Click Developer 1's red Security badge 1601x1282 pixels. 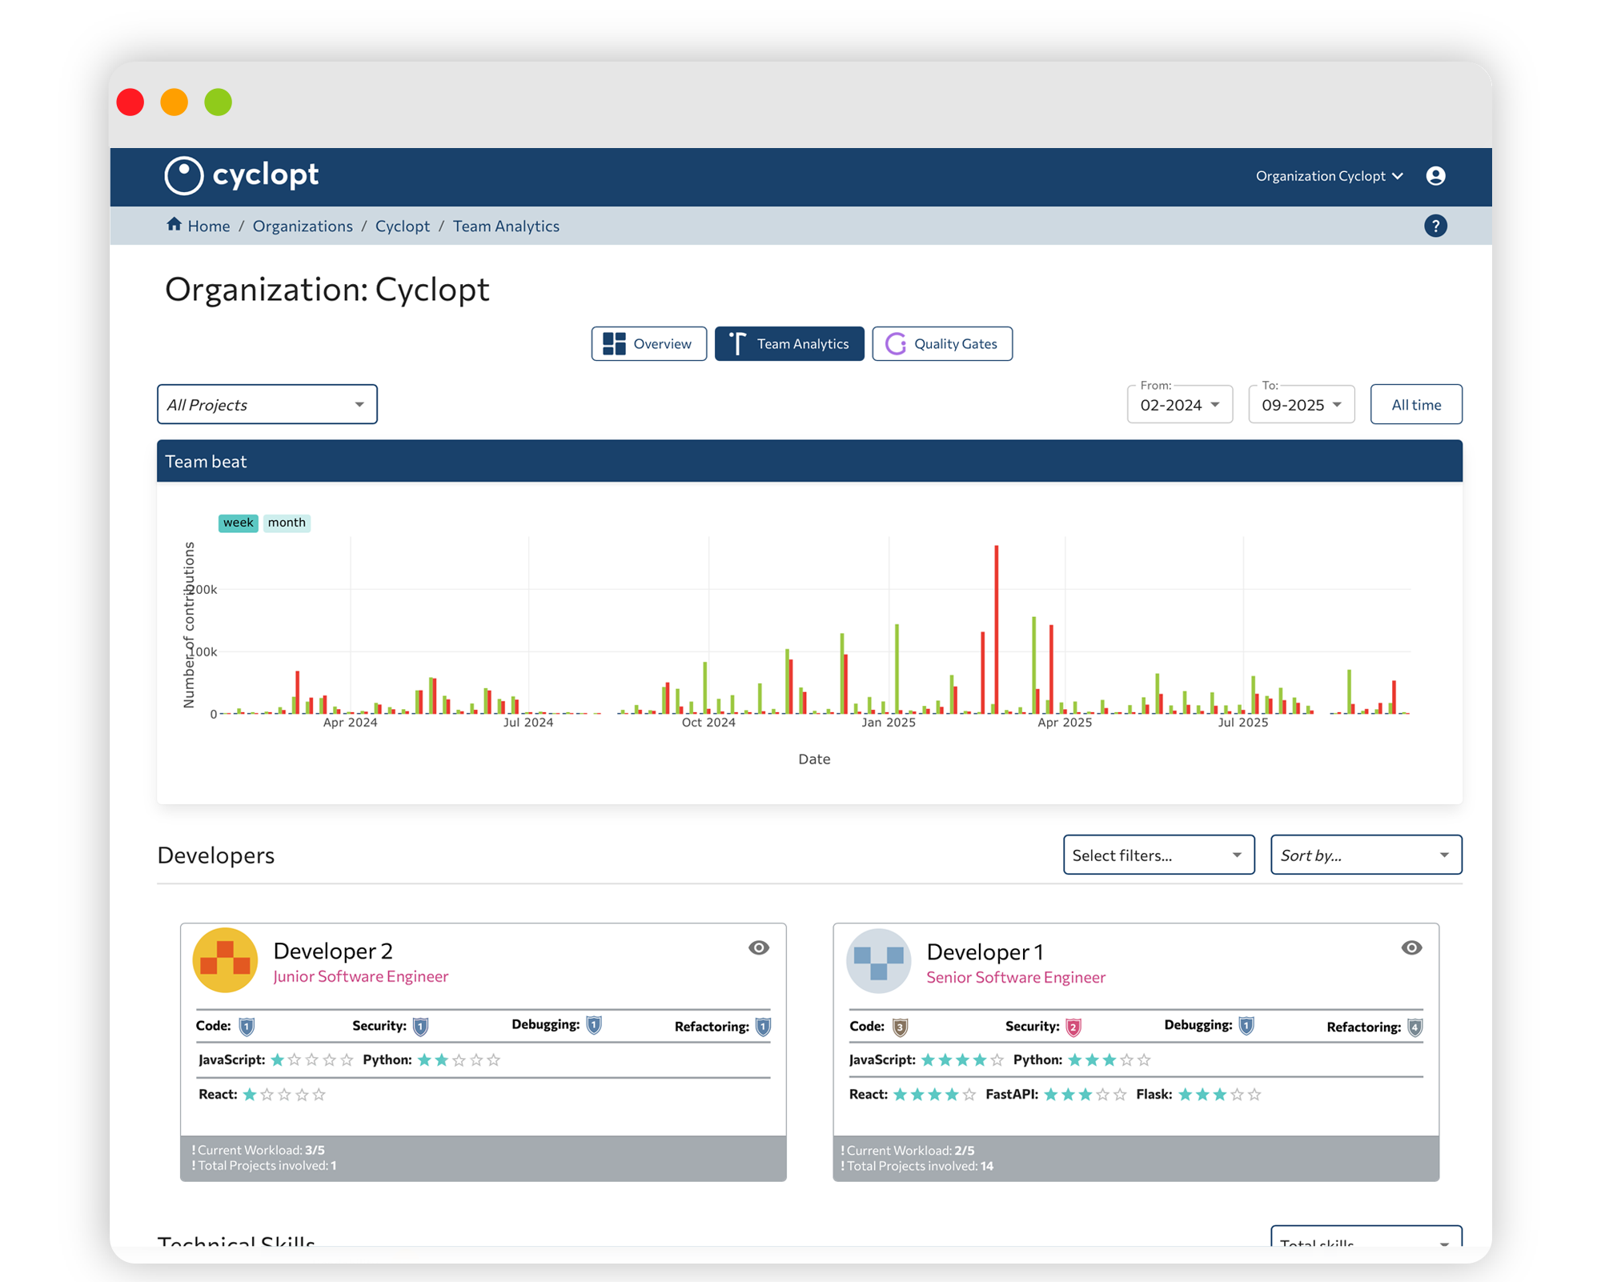click(1073, 1028)
